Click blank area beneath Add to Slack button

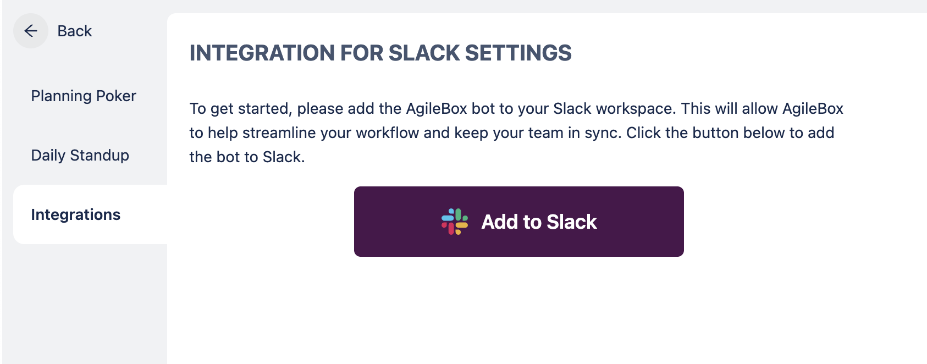tap(519, 313)
